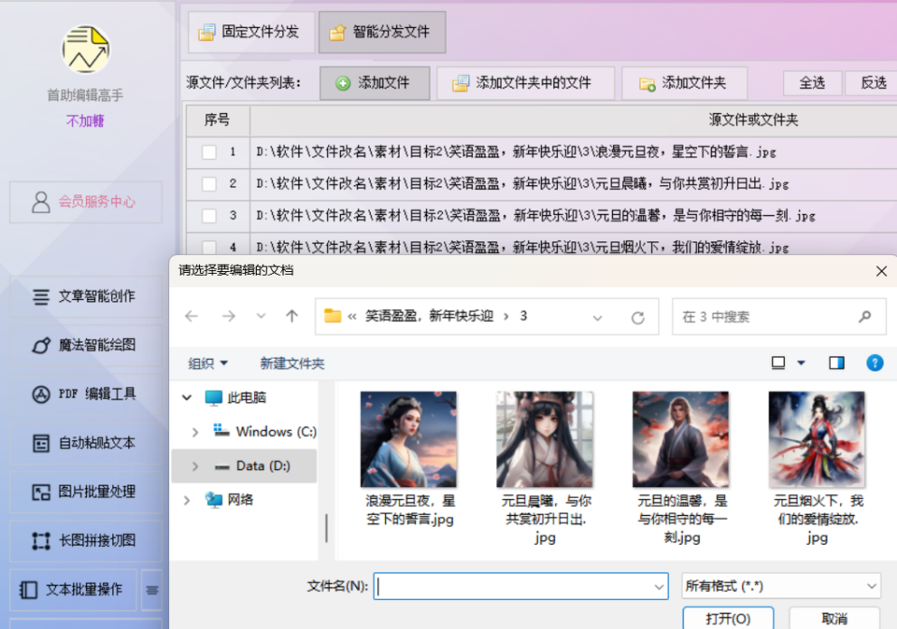Check the checkbox for row 1
897x629 pixels.
click(x=210, y=152)
